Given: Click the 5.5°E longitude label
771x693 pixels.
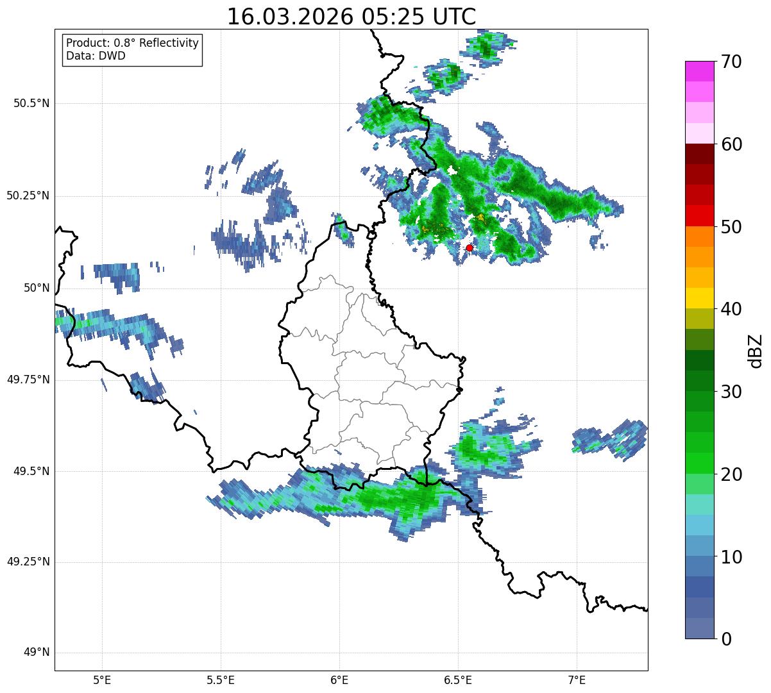Looking at the screenshot, I should (221, 680).
